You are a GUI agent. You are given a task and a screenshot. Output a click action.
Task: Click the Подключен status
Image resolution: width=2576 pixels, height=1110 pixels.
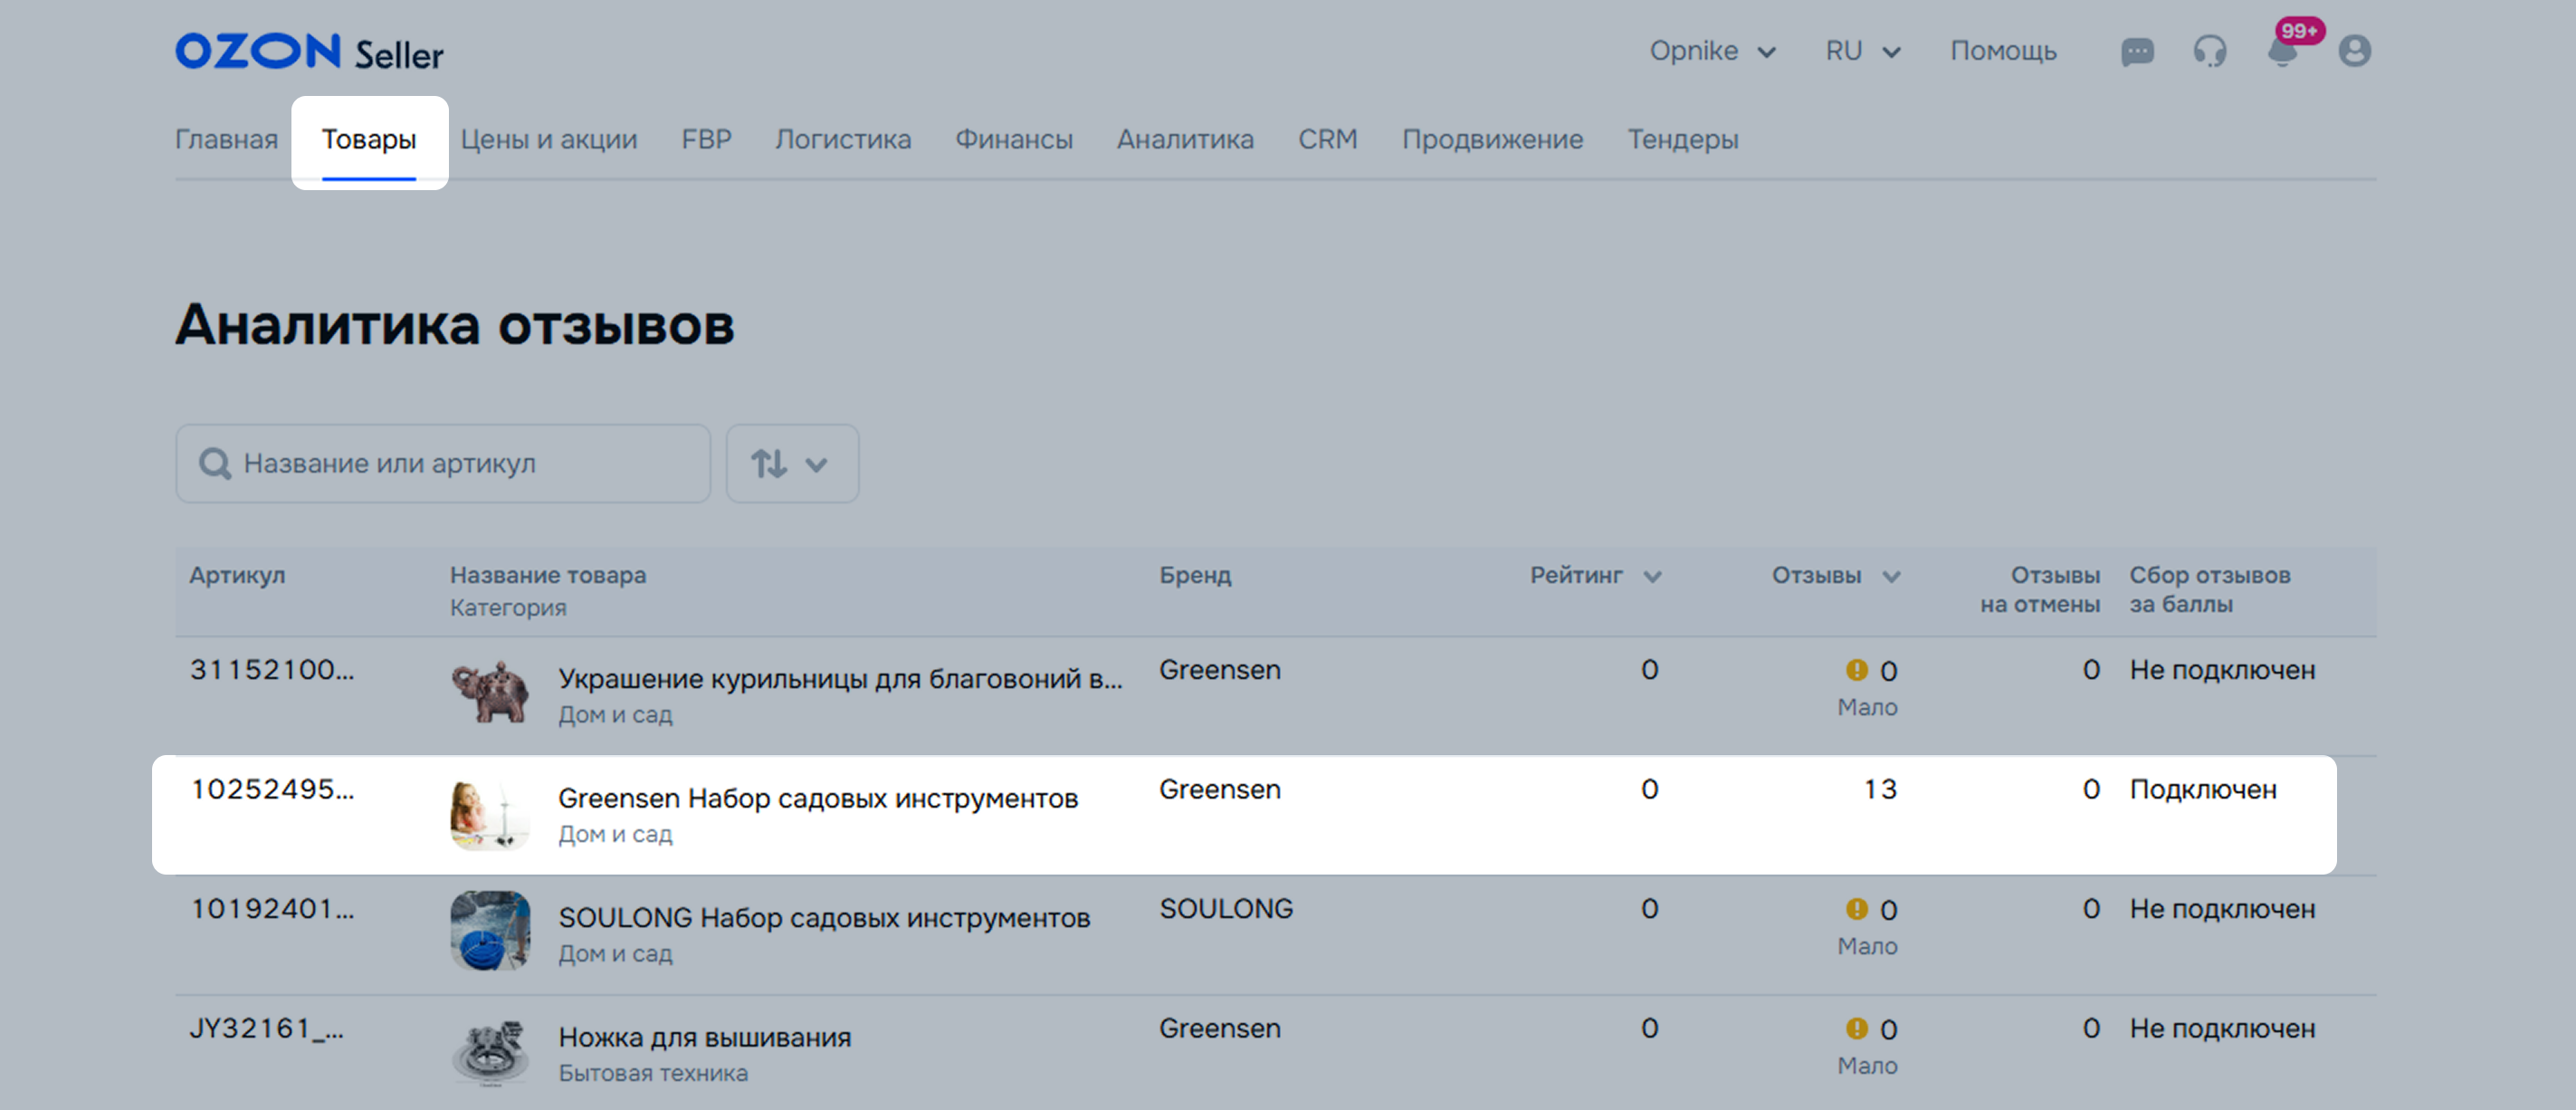pos(2203,790)
